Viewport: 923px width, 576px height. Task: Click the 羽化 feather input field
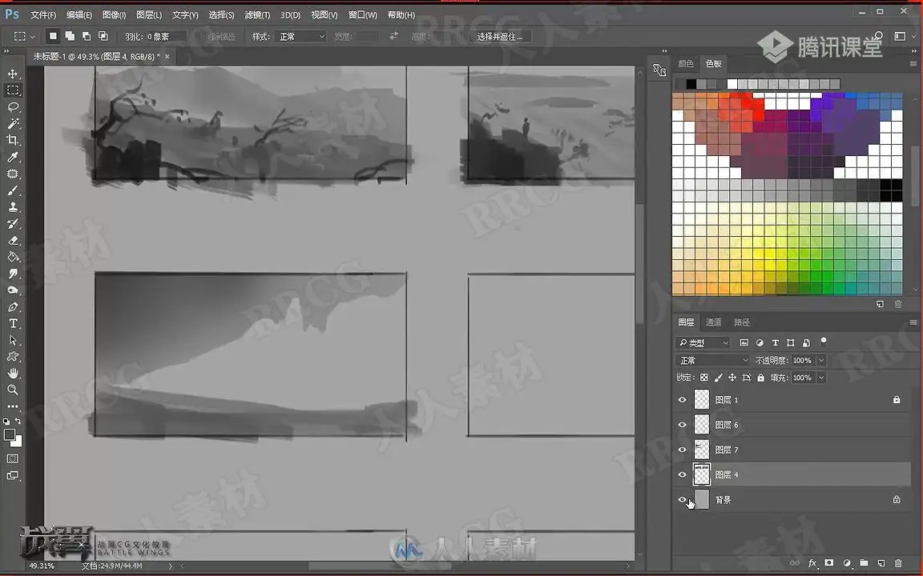coord(166,37)
